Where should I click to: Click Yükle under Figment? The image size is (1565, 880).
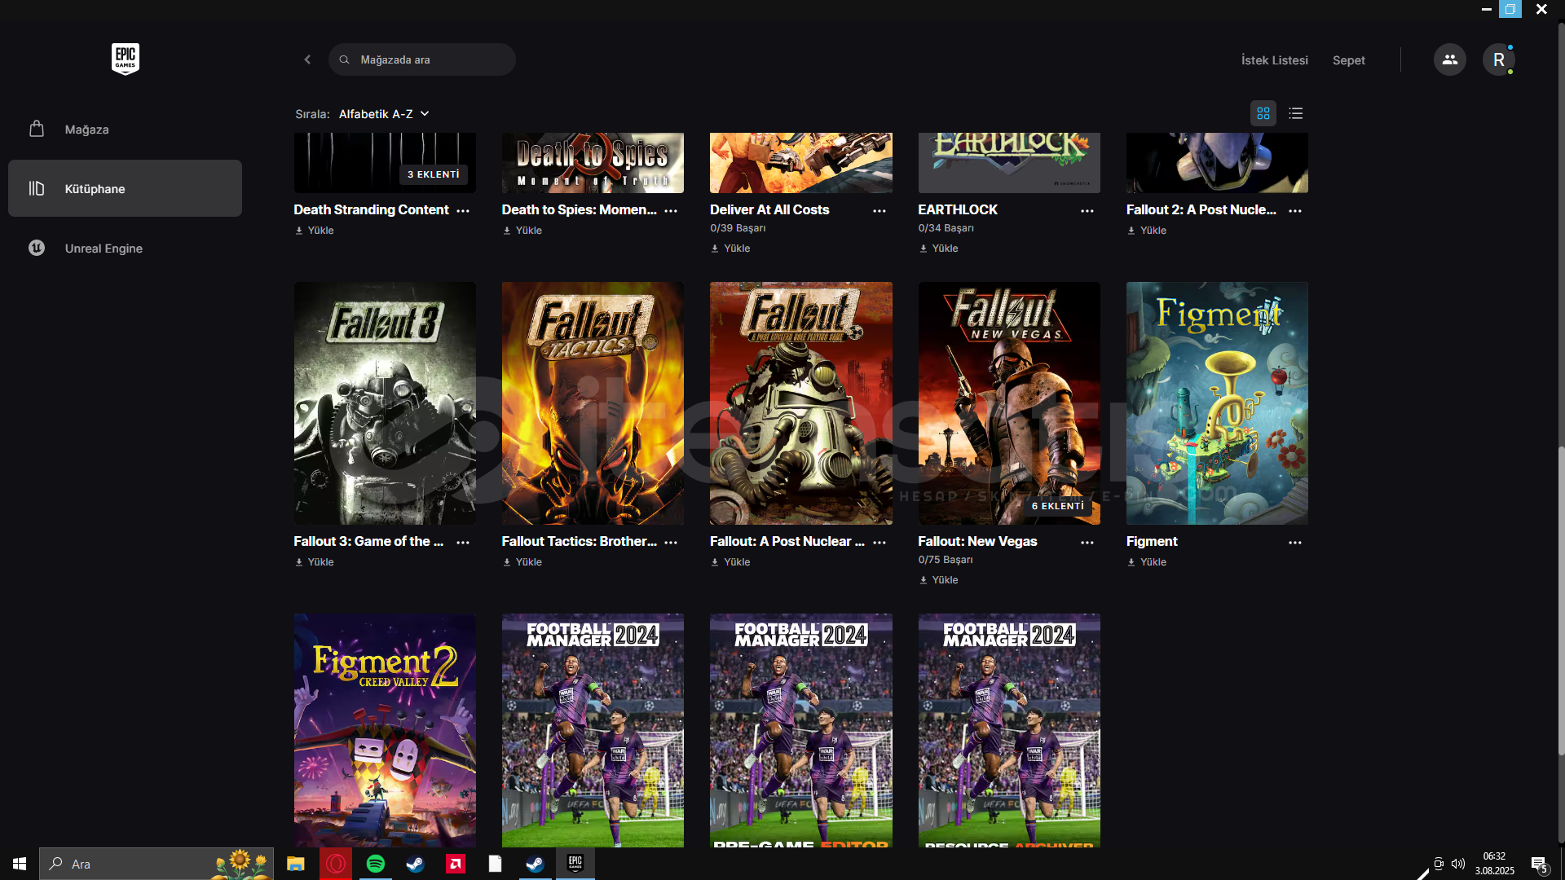[1147, 562]
